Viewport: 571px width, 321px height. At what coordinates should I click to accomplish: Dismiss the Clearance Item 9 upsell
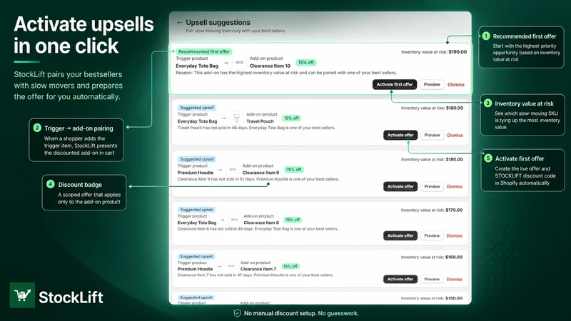[x=455, y=186]
